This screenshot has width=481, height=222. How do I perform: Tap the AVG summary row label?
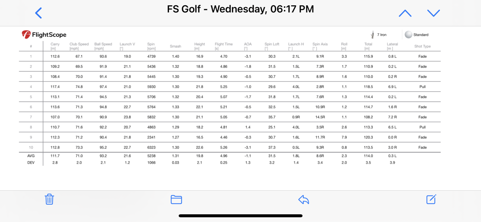click(31, 156)
